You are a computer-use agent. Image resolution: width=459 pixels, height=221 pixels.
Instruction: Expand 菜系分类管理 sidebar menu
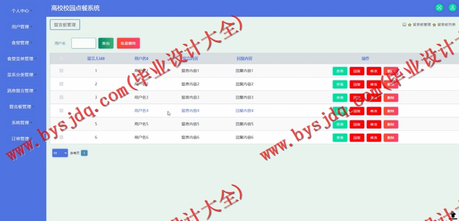pyautogui.click(x=21, y=75)
